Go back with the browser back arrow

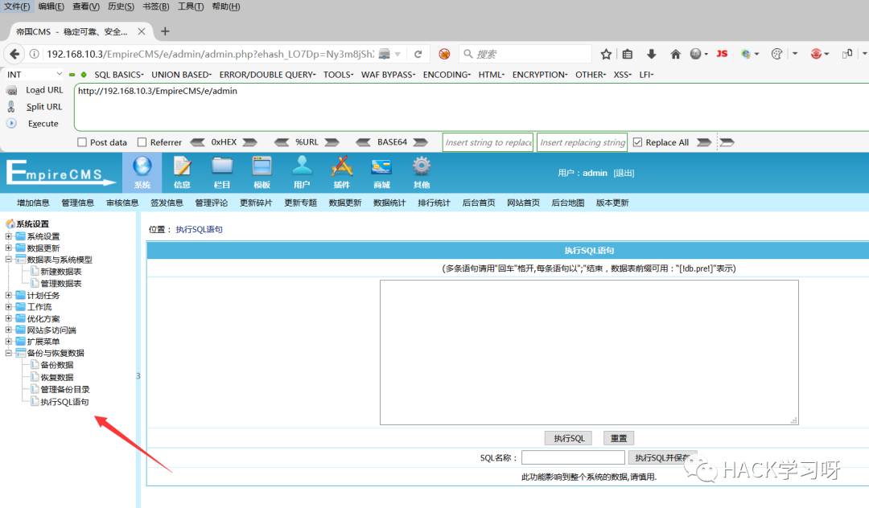[x=14, y=54]
